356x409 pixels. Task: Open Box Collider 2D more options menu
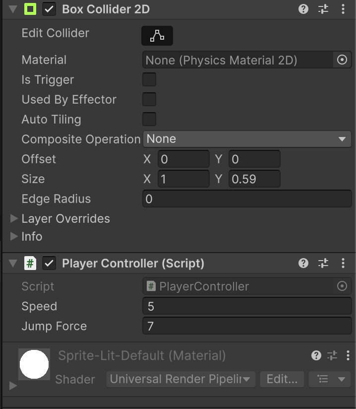click(343, 9)
